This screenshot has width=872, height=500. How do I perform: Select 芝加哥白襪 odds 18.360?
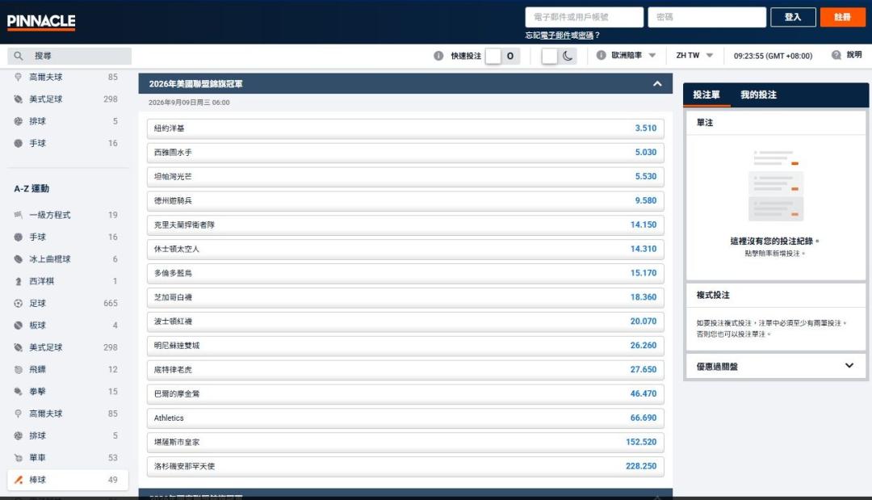[405, 297]
